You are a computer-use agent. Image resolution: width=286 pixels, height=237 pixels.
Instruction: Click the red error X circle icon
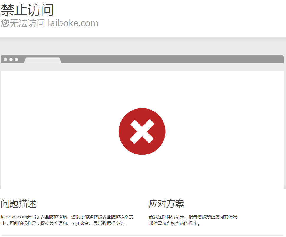[x=142, y=131]
